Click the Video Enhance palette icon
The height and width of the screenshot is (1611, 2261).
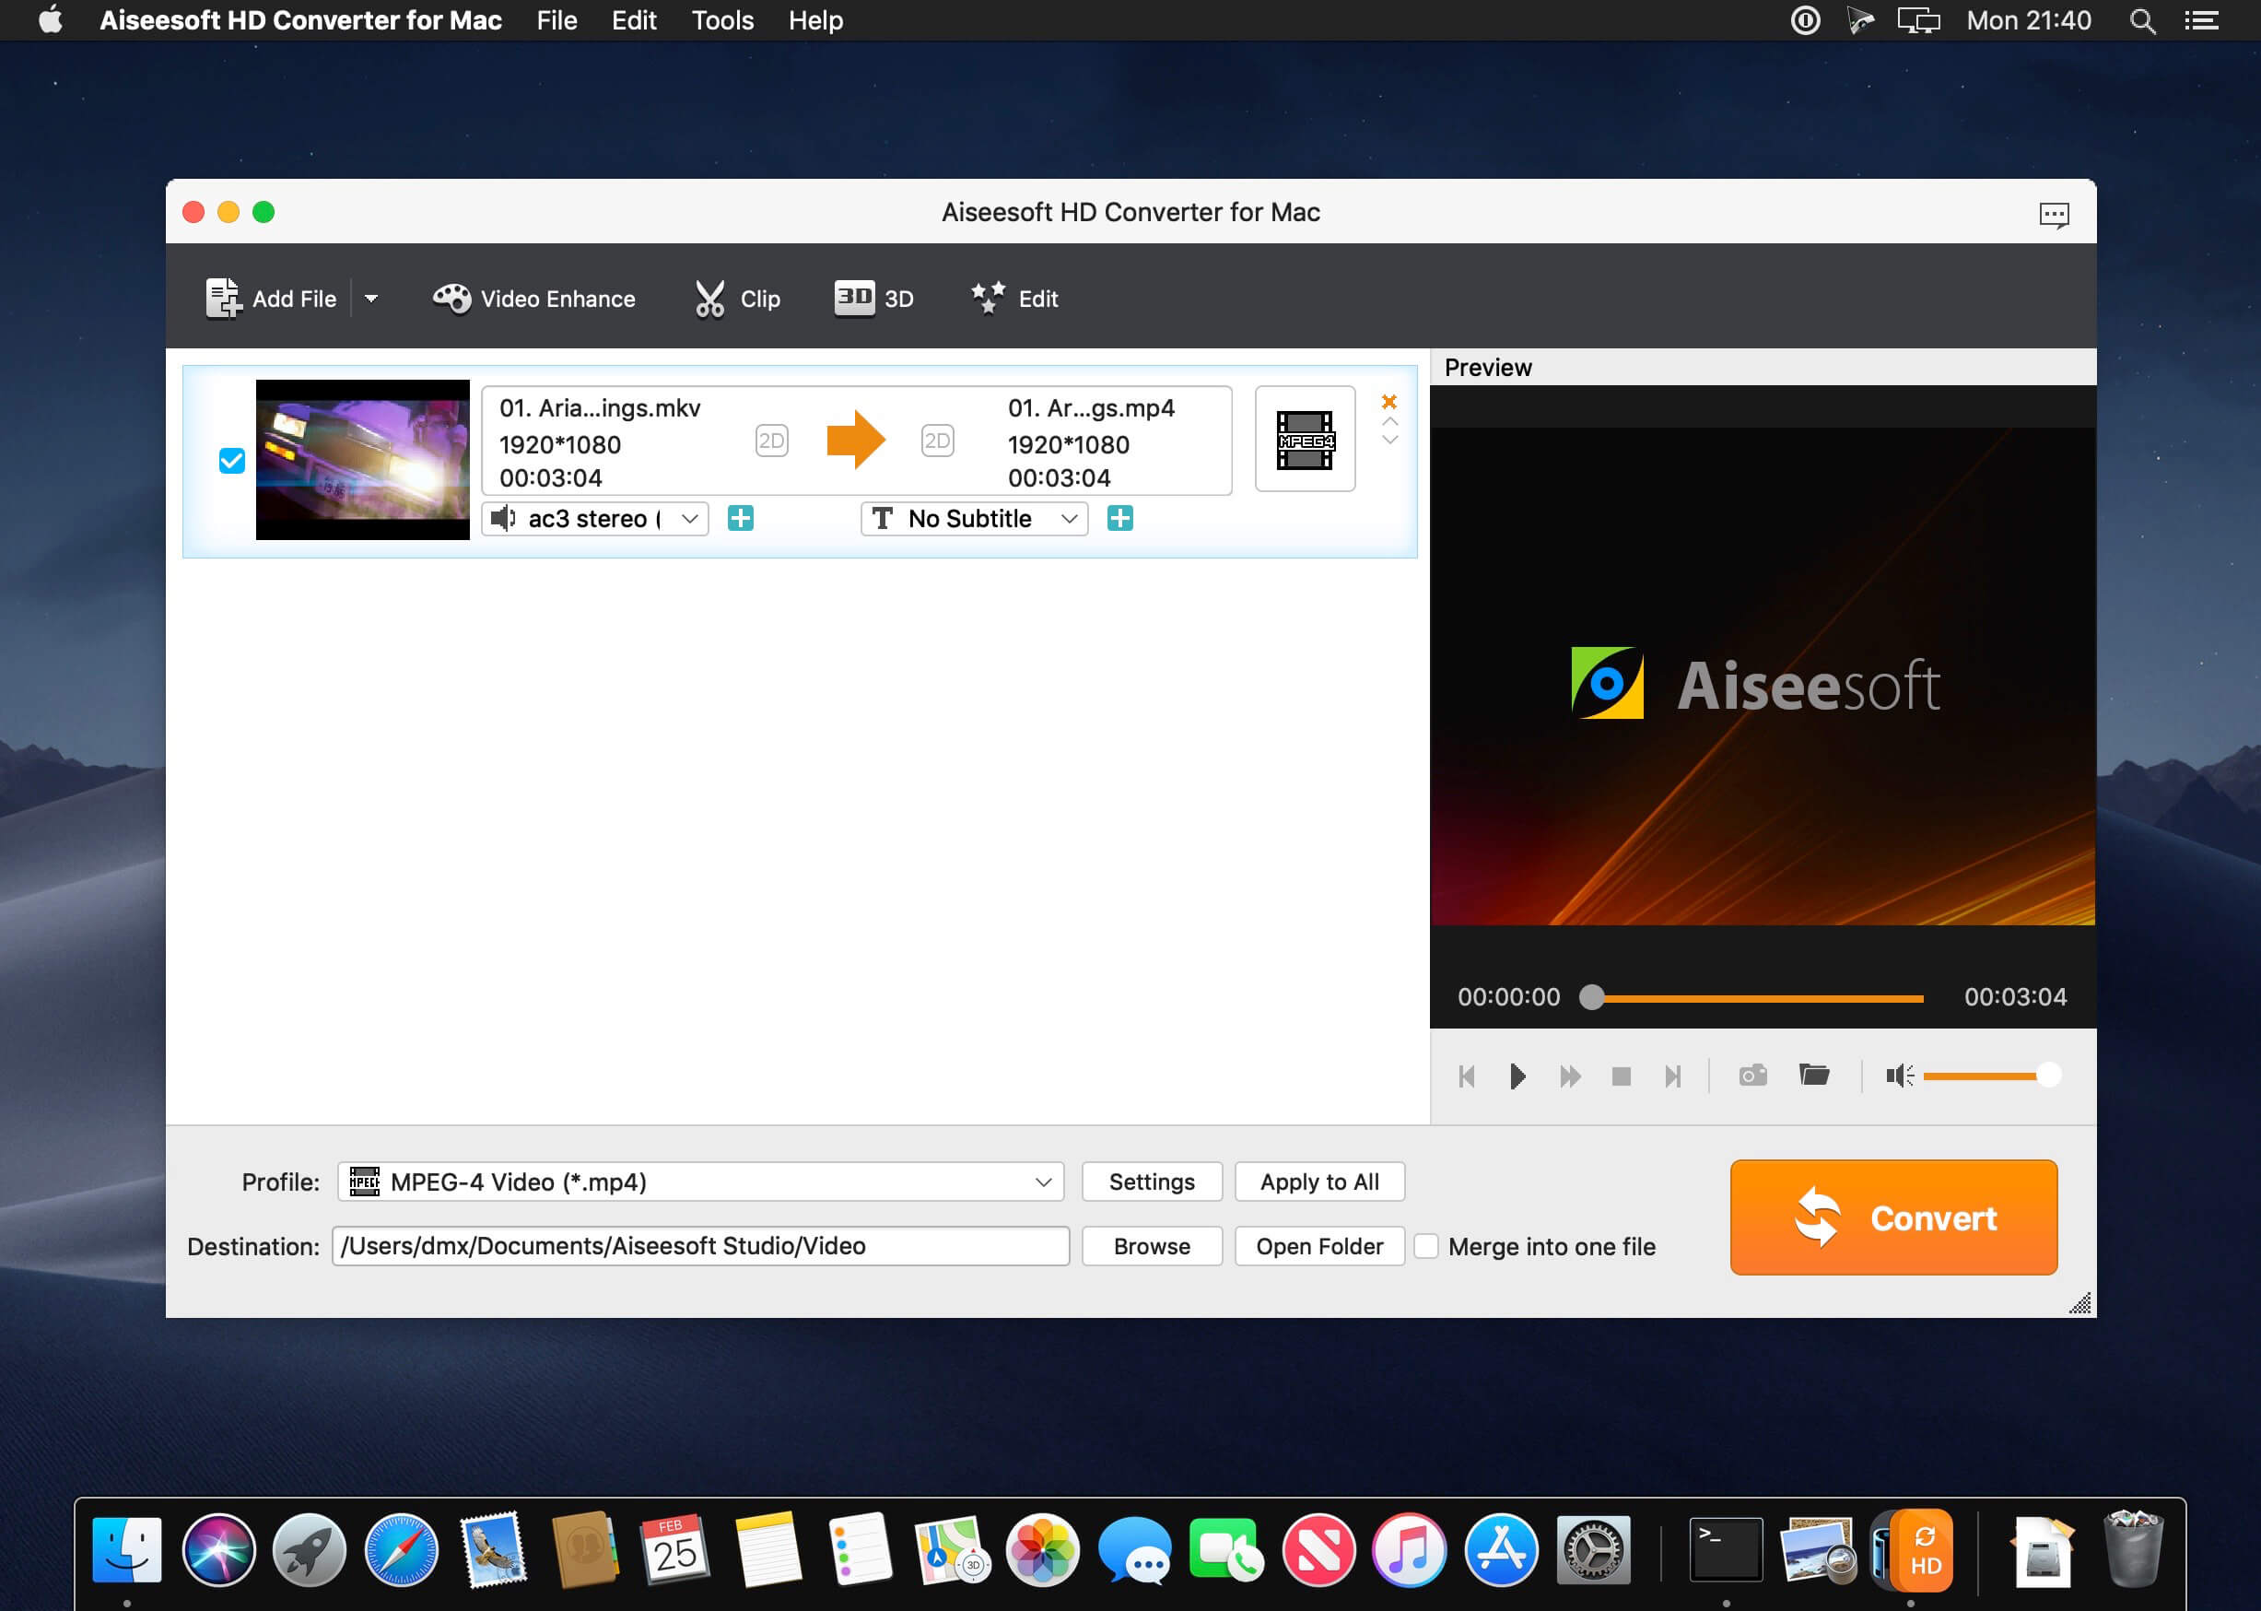[452, 299]
